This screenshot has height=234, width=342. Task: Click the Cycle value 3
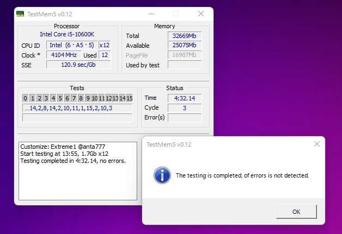coord(185,108)
